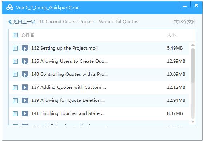Click video icon for 139 Allowing for Quote Deletion
The height and width of the screenshot is (141, 203).
(25, 100)
